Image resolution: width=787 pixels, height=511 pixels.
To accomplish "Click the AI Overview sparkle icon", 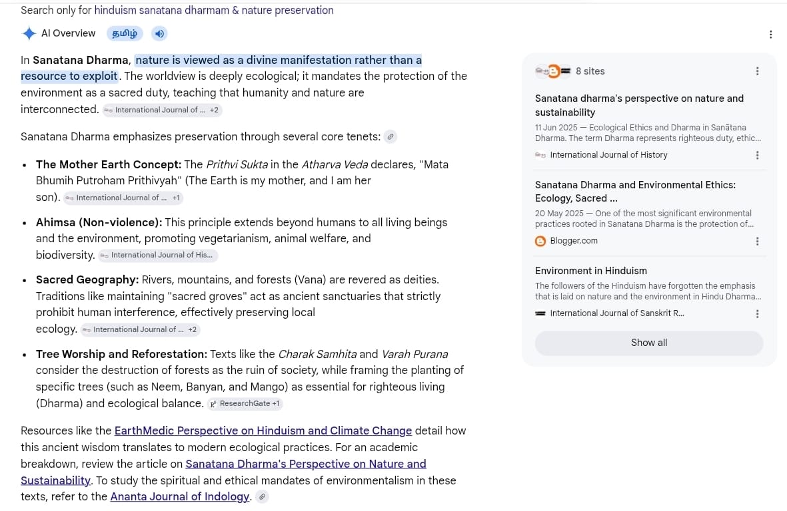I will click(x=29, y=33).
